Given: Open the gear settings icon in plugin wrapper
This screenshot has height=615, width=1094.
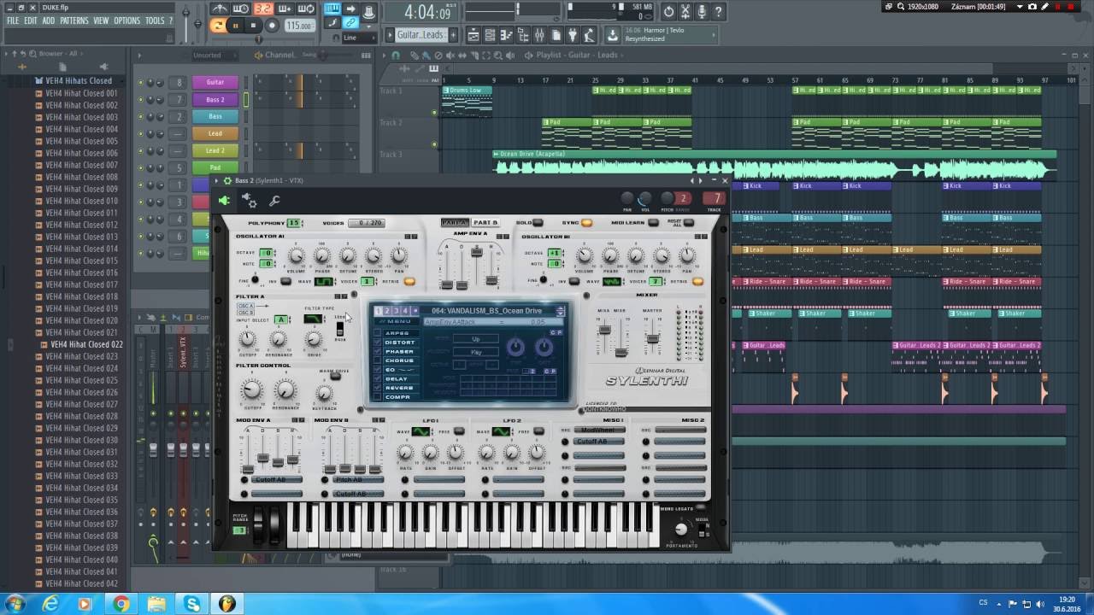Looking at the screenshot, I should (x=250, y=201).
